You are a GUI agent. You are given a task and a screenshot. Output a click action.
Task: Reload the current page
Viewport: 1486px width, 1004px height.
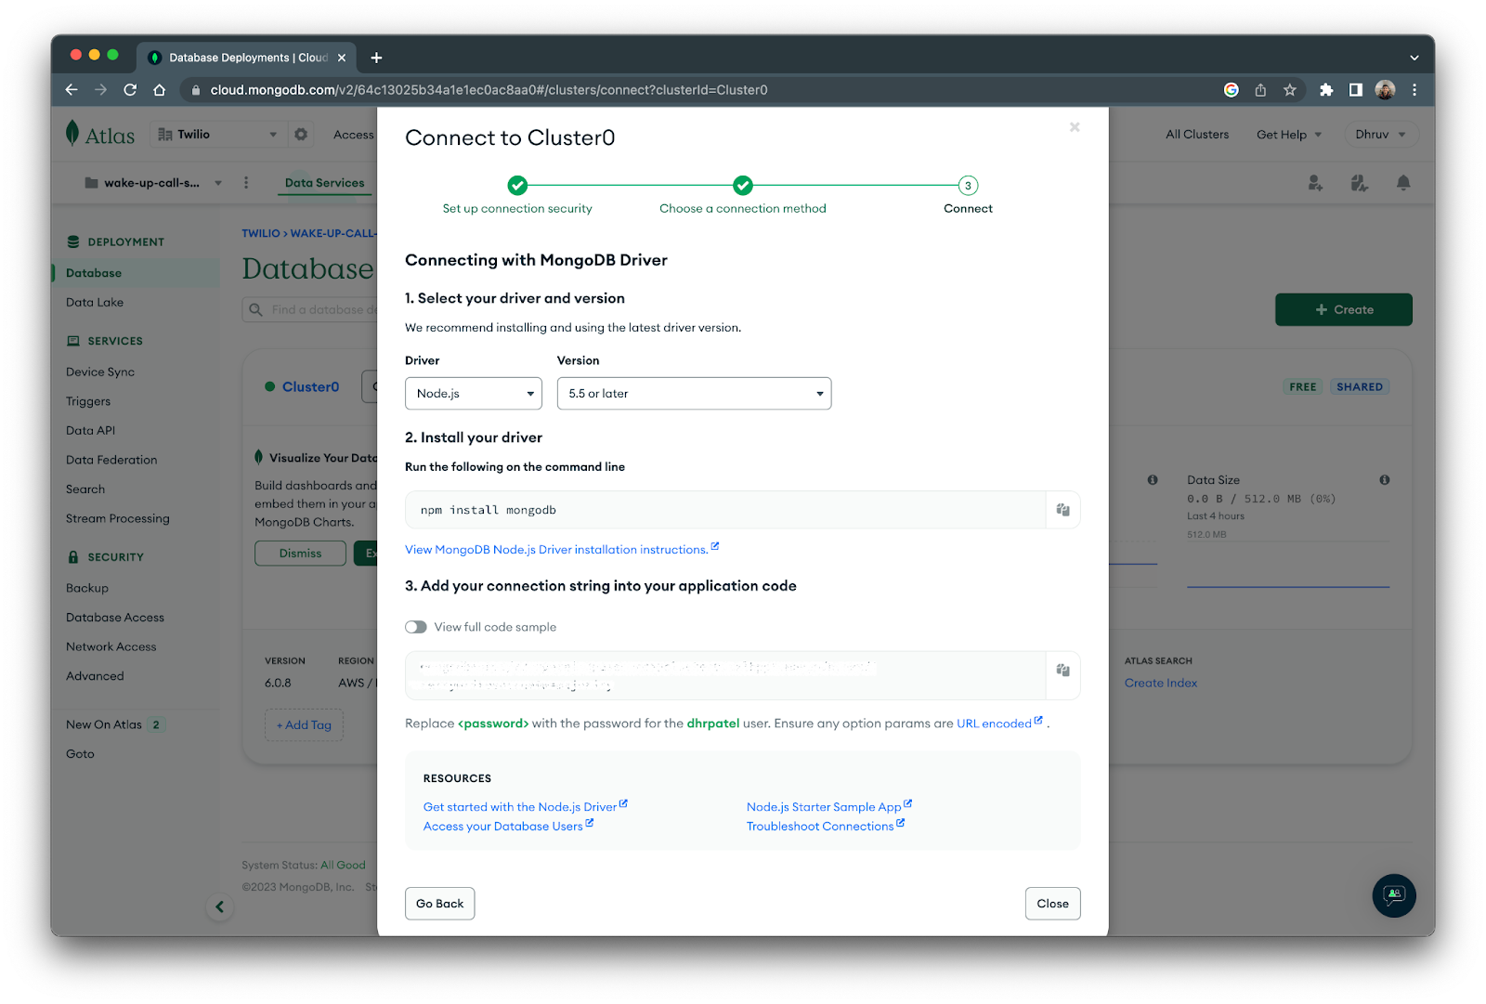coord(130,90)
